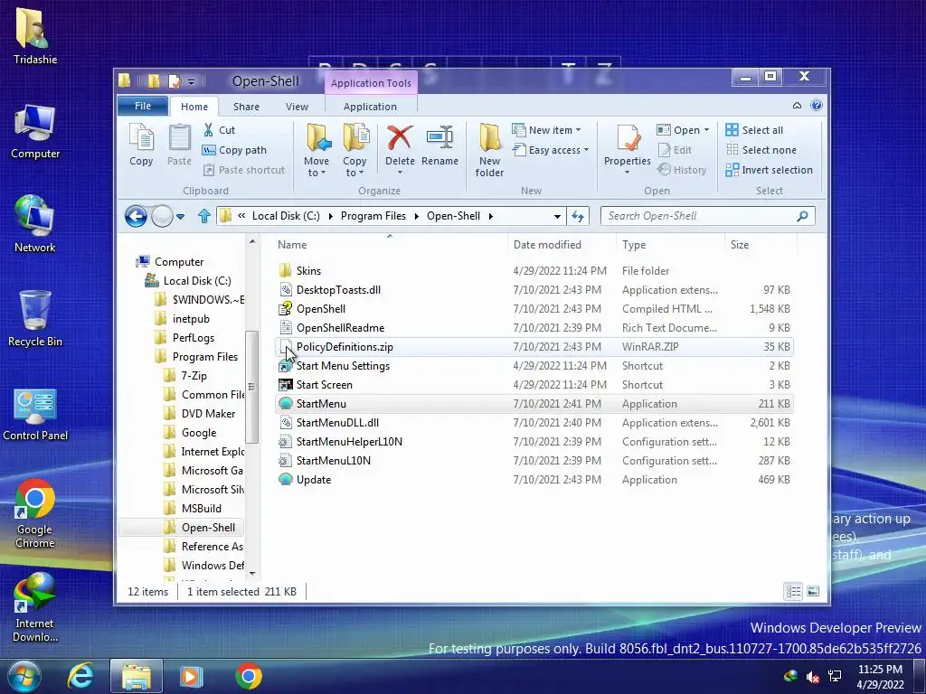Viewport: 926px width, 694px height.
Task: Switch to the Application ribbon tab
Action: point(370,107)
